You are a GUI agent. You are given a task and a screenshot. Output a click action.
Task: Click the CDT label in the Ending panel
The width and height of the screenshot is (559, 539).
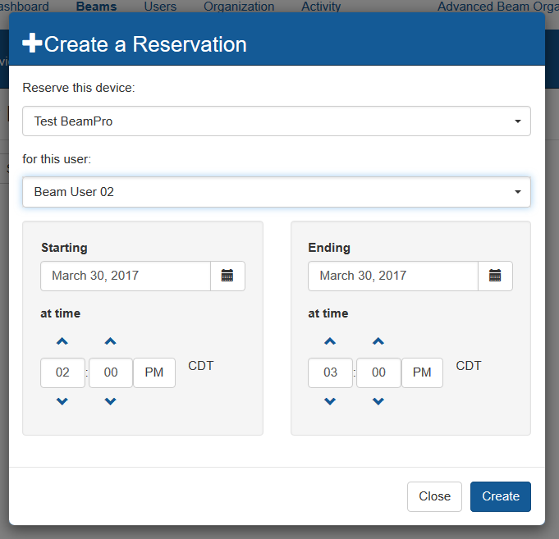coord(469,366)
